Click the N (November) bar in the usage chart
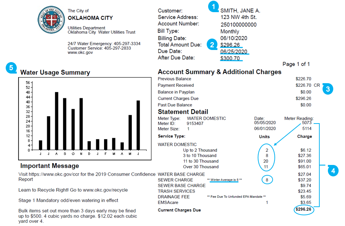The width and height of the screenshot is (345, 226). (81, 124)
